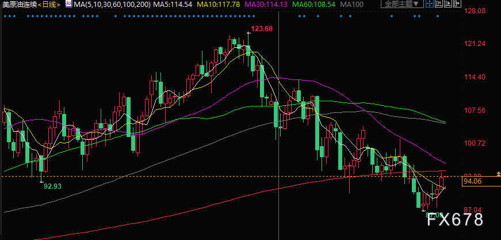Click the 100.72 price axis label
The height and width of the screenshot is (240, 501).
[x=474, y=143]
